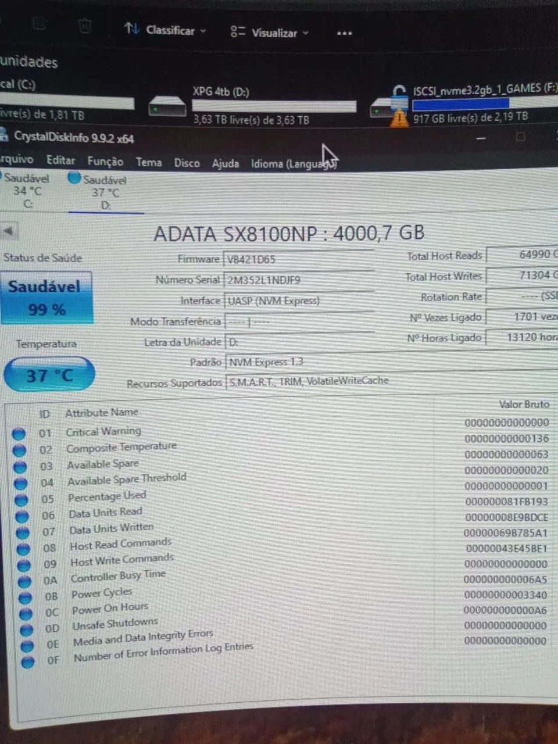
Task: Click the Saudável 99 % health status button
Action: 46,298
